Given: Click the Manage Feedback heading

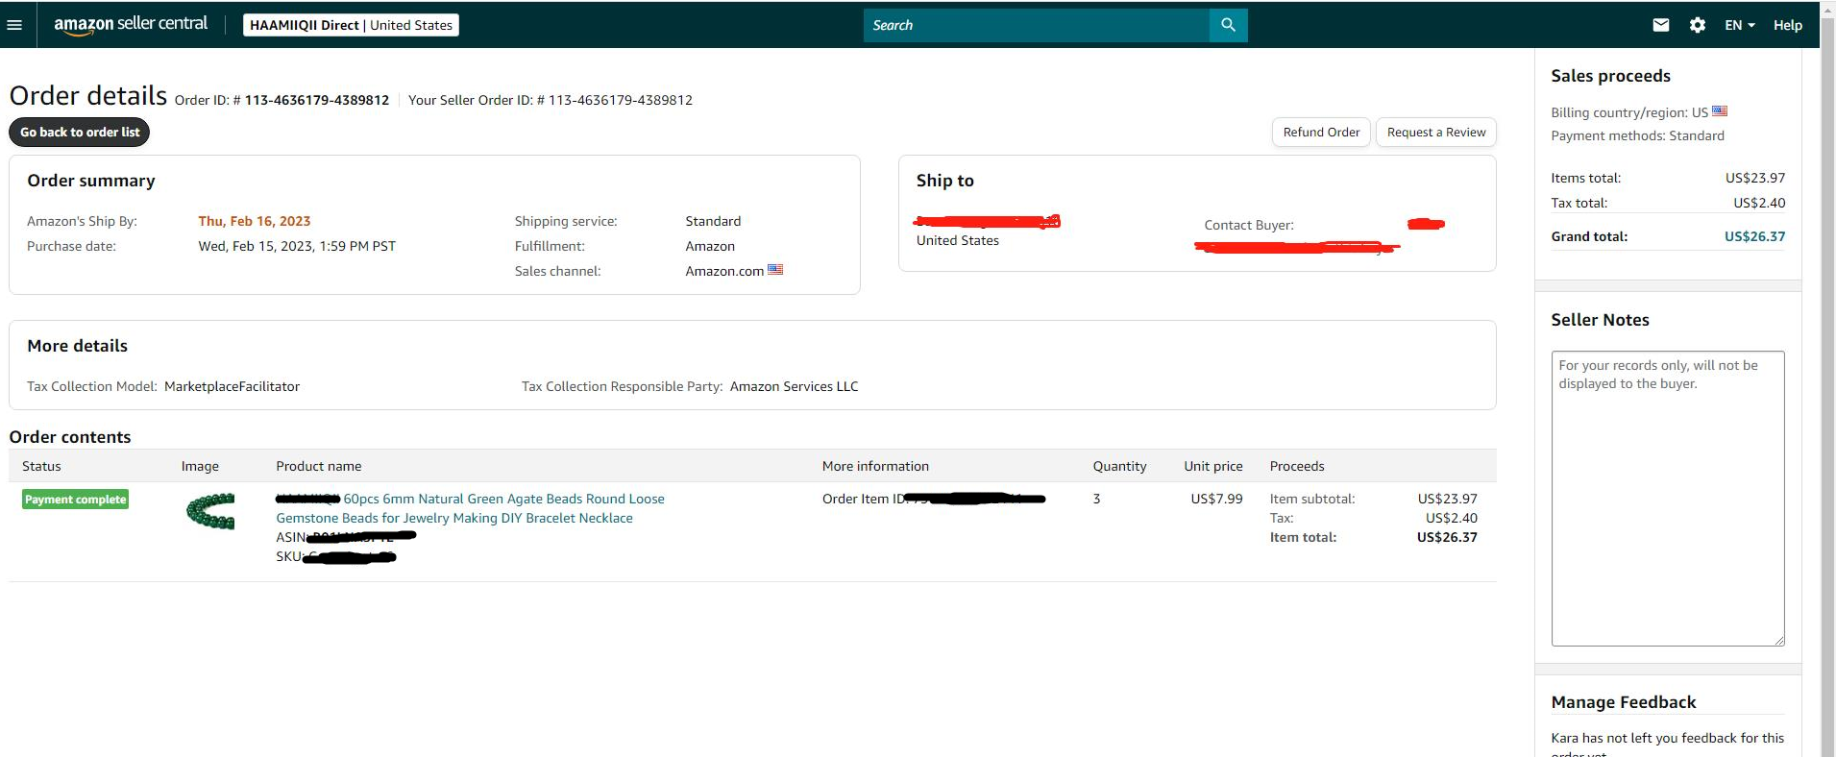Looking at the screenshot, I should click(1624, 702).
